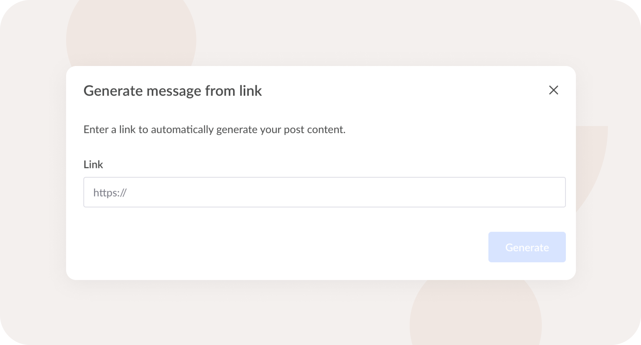Click the "Generate message from link" title
The height and width of the screenshot is (345, 641).
coord(173,91)
